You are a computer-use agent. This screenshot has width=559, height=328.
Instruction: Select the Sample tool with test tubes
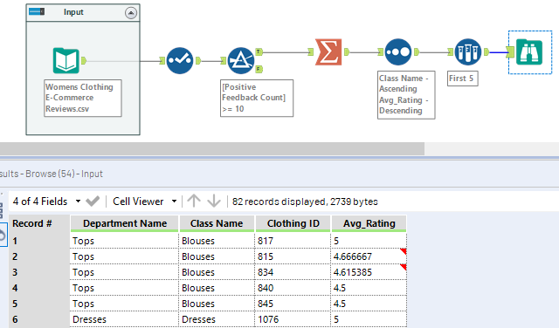click(468, 52)
